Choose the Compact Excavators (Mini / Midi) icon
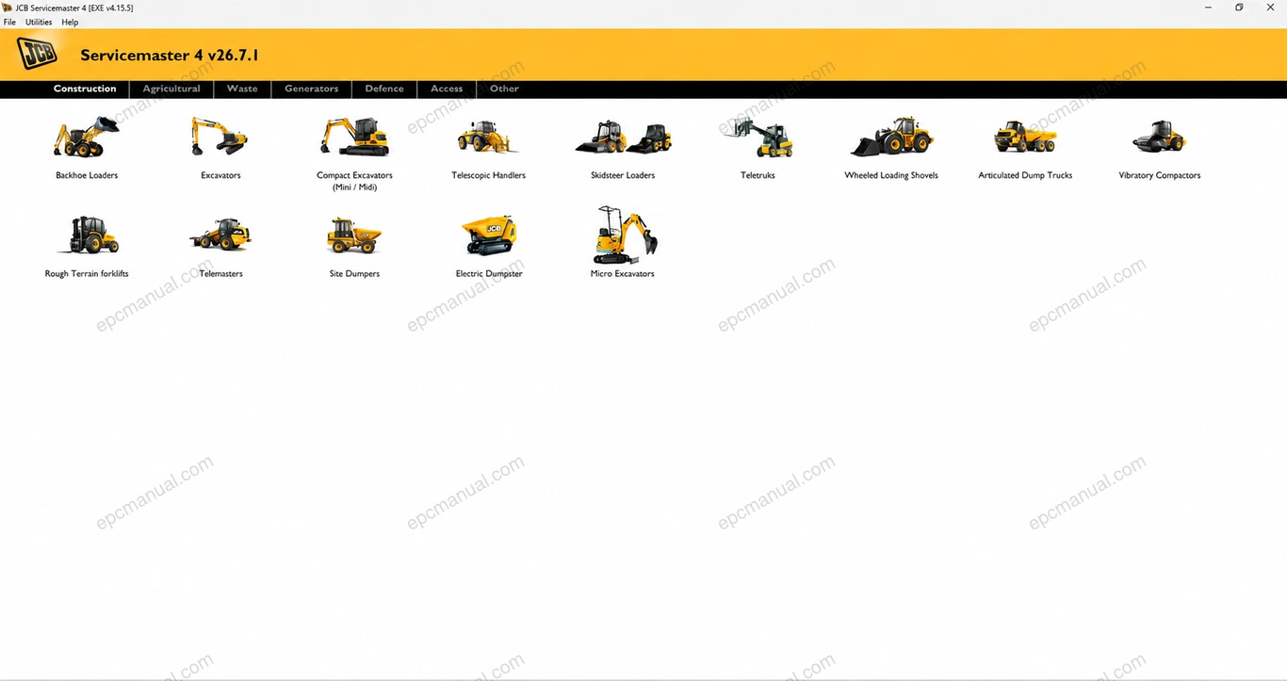Image resolution: width=1287 pixels, height=681 pixels. click(x=354, y=138)
